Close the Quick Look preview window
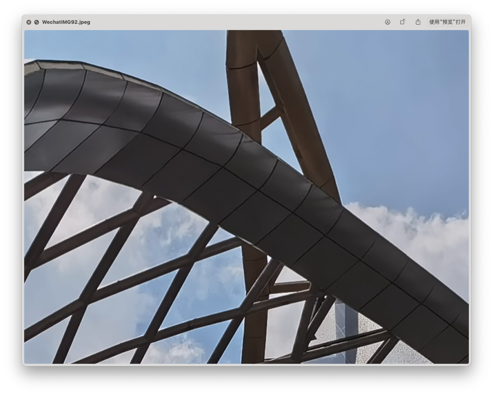The width and height of the screenshot is (493, 395). point(29,22)
